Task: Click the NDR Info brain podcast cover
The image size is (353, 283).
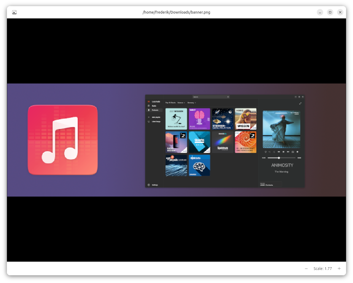Action: coord(199,165)
